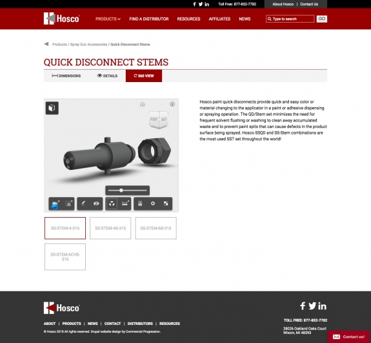The image size is (371, 343).
Task: Click the Products breadcrumb link
Action: 59,45
